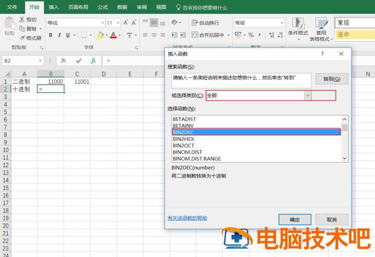Switch to the 审阅 (Review) tab

click(141, 7)
